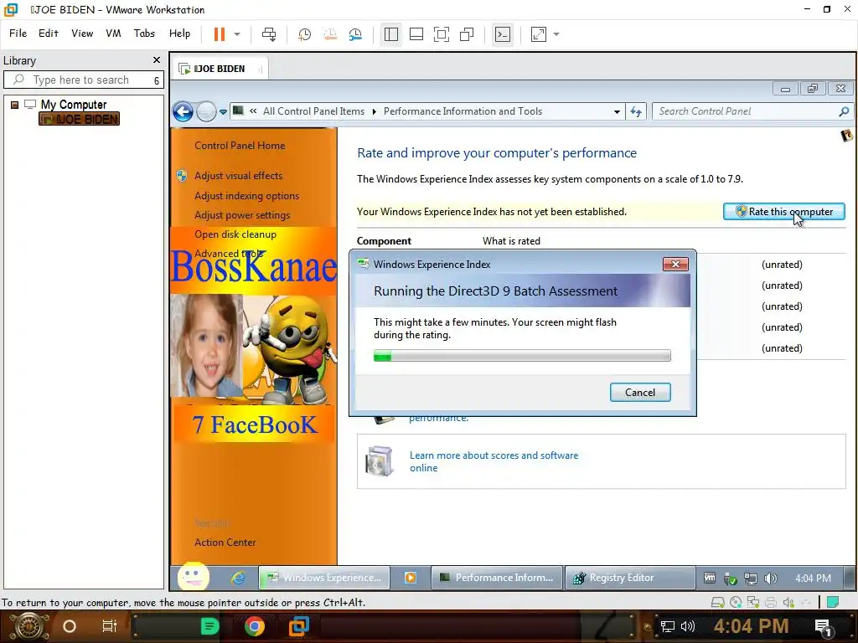Open Chrome from the host taskbar
The width and height of the screenshot is (858, 643).
click(255, 626)
